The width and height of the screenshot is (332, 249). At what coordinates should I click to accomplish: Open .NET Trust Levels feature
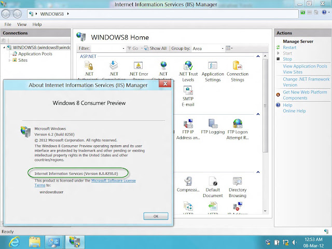188,72
